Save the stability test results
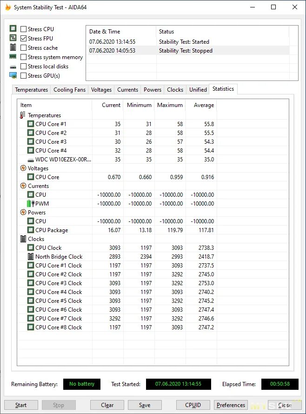 click(145, 405)
